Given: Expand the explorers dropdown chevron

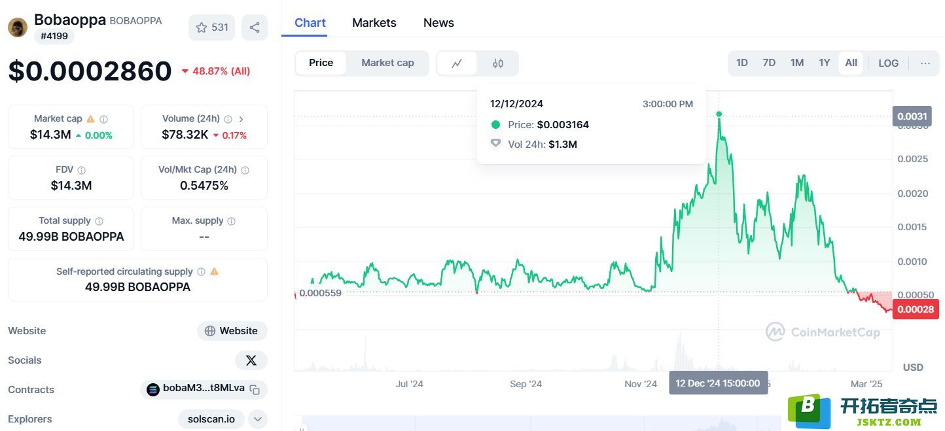Looking at the screenshot, I should pyautogui.click(x=258, y=419).
